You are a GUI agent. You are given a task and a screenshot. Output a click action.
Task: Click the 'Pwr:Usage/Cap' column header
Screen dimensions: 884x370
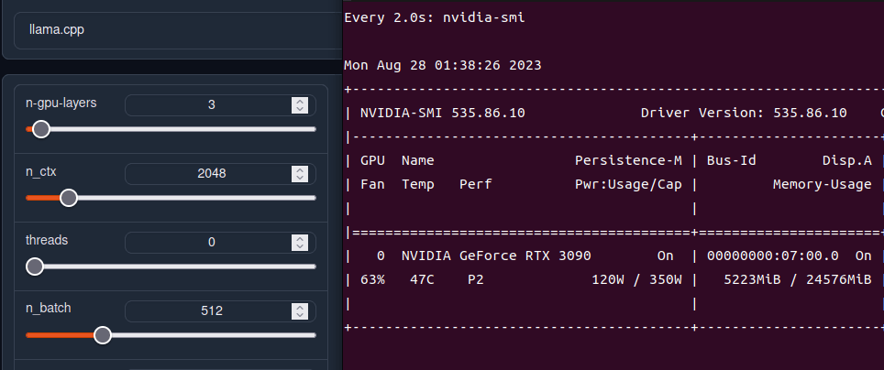point(628,185)
